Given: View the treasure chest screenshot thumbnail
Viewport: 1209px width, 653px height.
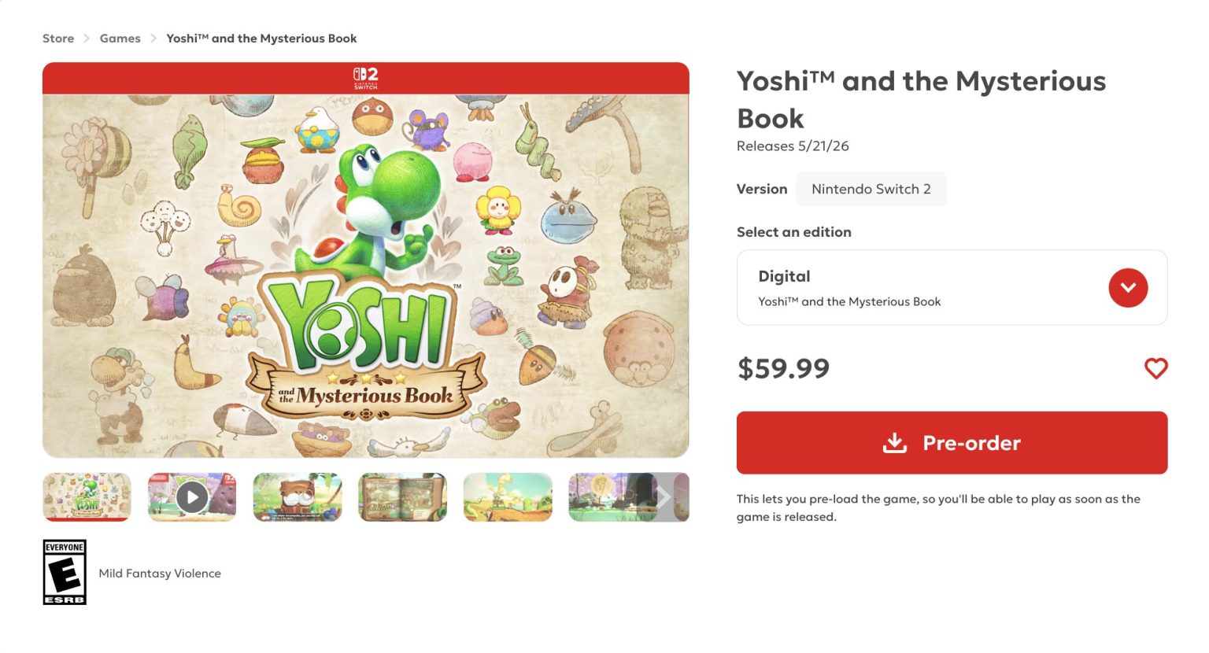Looking at the screenshot, I should click(x=298, y=497).
